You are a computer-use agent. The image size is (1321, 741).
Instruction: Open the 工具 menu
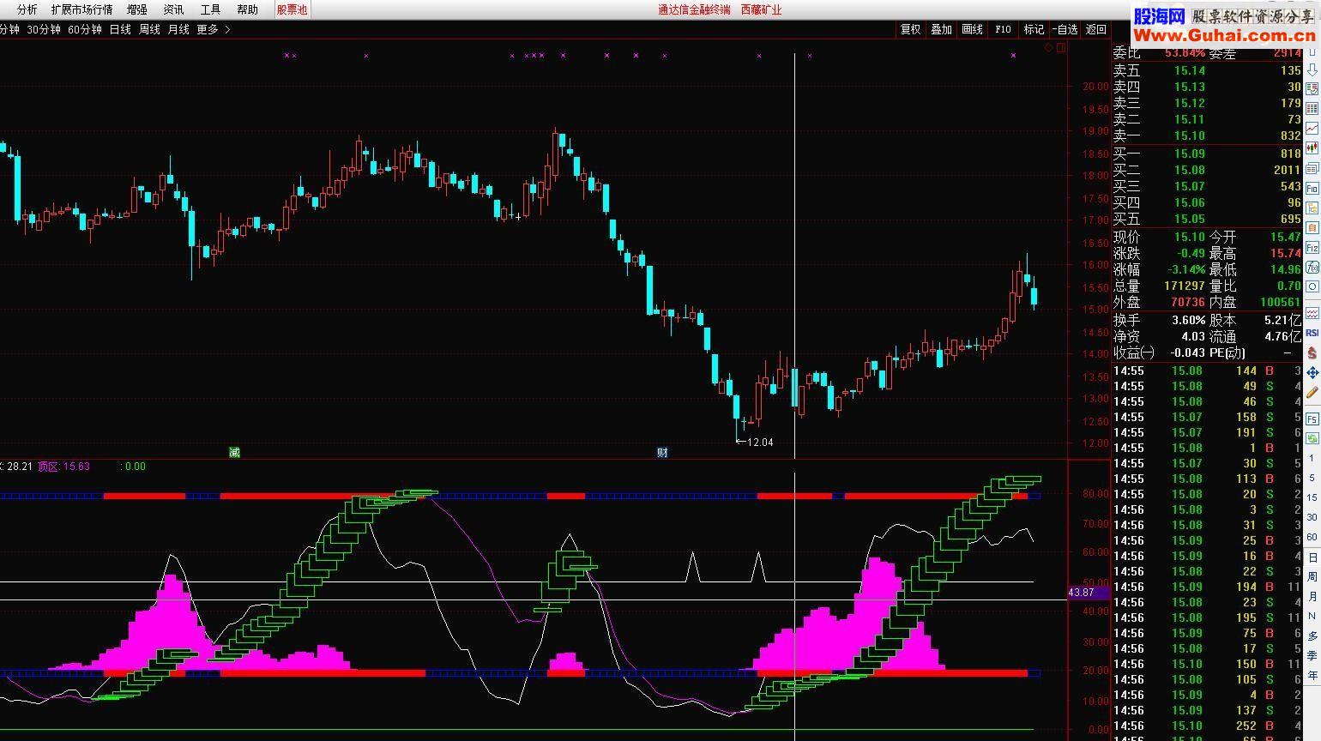(210, 9)
